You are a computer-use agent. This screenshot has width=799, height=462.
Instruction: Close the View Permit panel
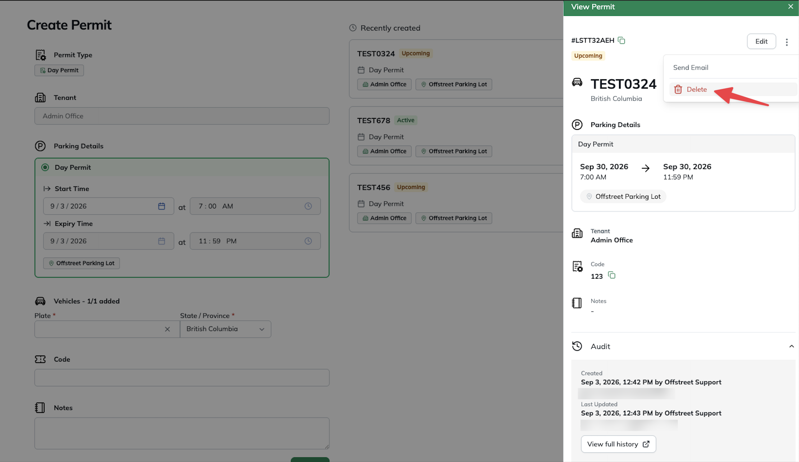(x=791, y=6)
